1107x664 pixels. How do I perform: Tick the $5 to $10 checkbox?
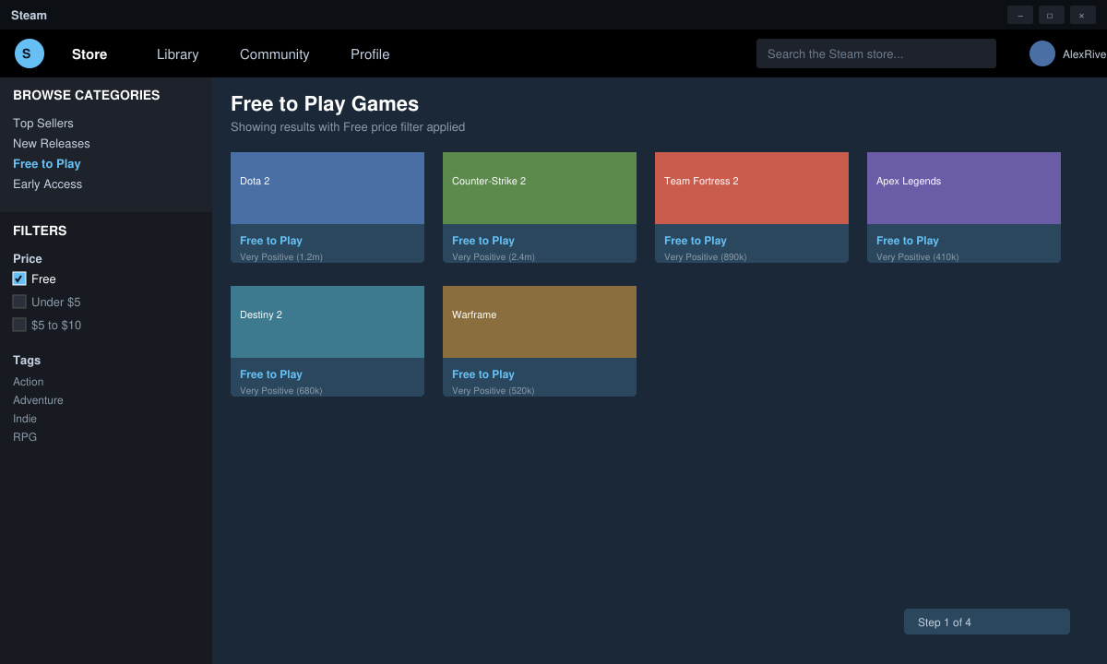[19, 325]
